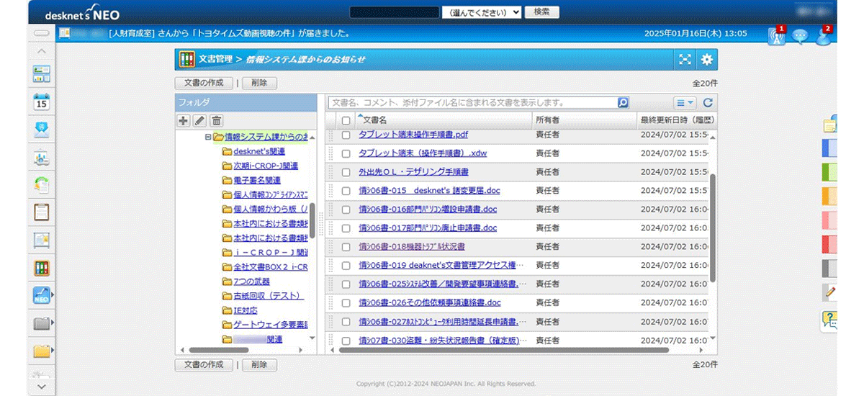The width and height of the screenshot is (864, 396).
Task: Collapse the 情報システム課からのお知らせ folder tree node
Action: (208, 137)
